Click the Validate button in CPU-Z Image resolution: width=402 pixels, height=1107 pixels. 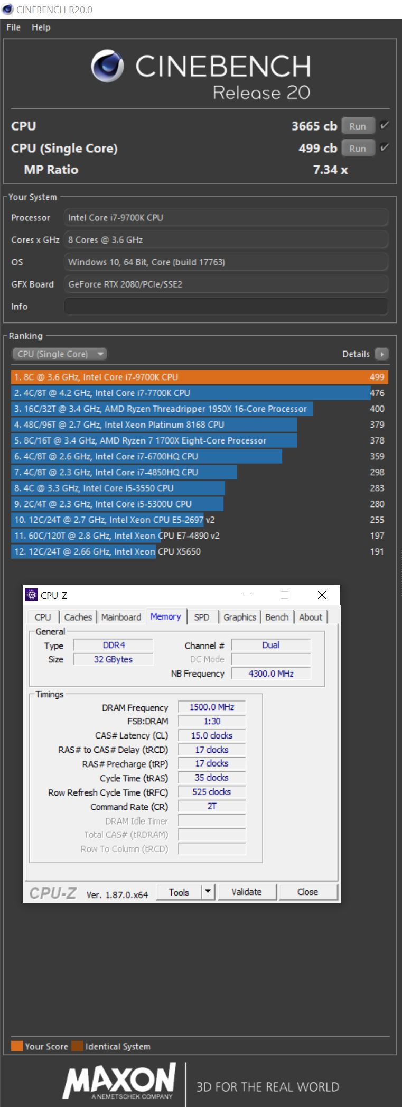tap(247, 892)
